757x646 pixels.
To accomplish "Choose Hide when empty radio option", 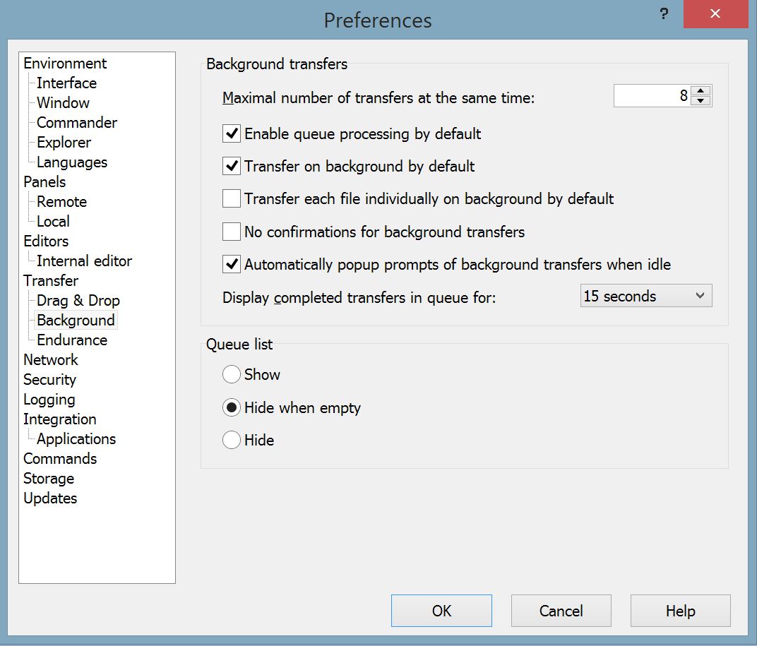I will pyautogui.click(x=232, y=407).
